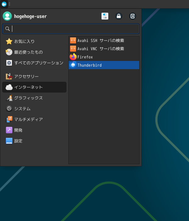This screenshot has width=189, height=221.
Task: Click the log out icon
Action: pyautogui.click(x=133, y=16)
